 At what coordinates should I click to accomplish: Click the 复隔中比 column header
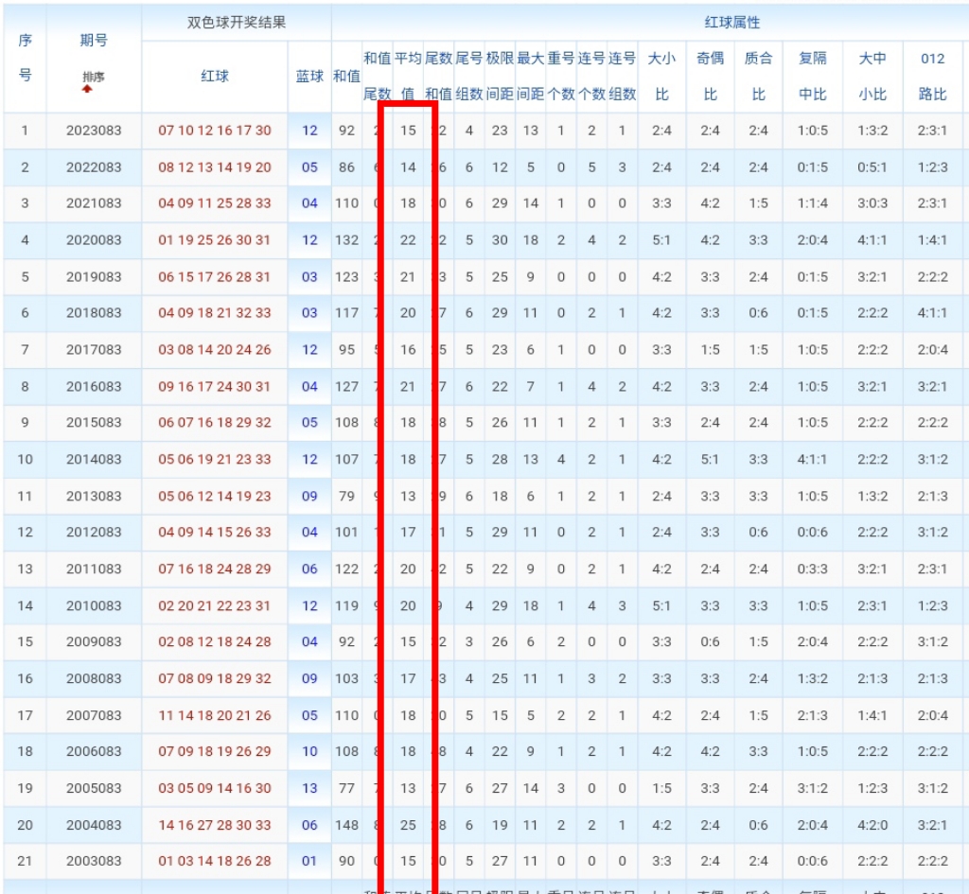pos(813,77)
